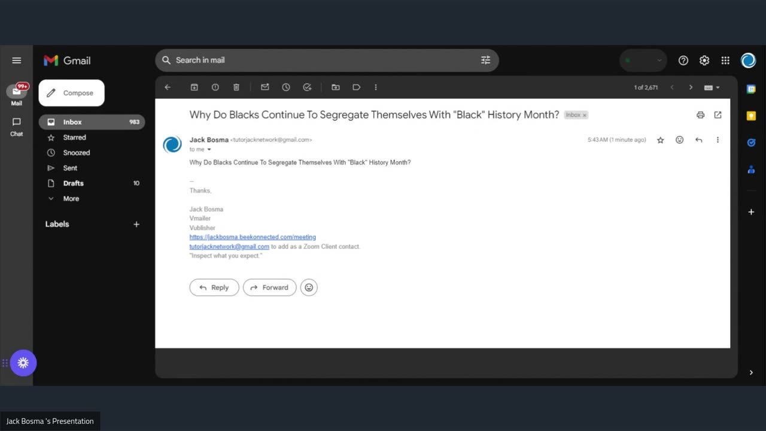Click the purple floating snowflake button
Screen dimensions: 766x431
(x=23, y=363)
